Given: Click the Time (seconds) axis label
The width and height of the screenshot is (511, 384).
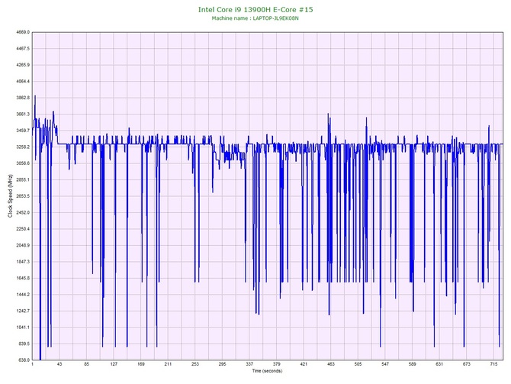Looking at the screenshot, I should [x=267, y=371].
